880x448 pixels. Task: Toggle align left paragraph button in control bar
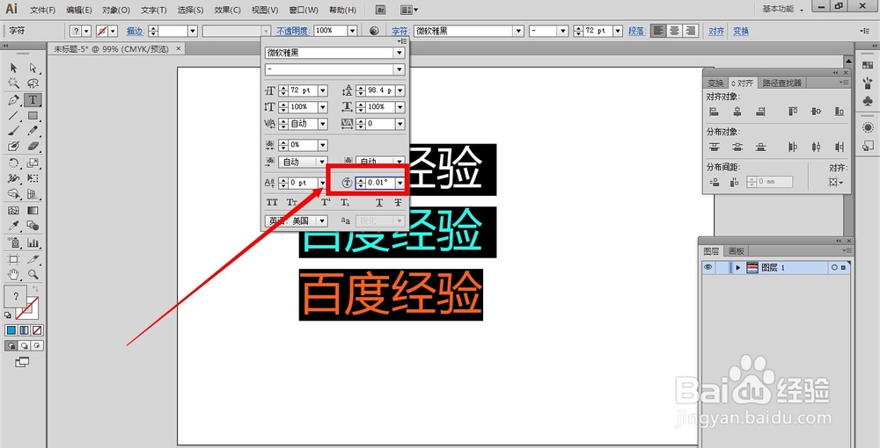(658, 31)
